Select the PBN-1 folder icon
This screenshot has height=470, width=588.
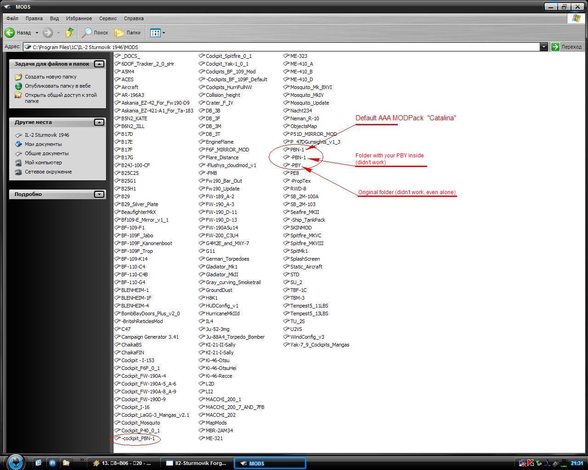tap(286, 150)
